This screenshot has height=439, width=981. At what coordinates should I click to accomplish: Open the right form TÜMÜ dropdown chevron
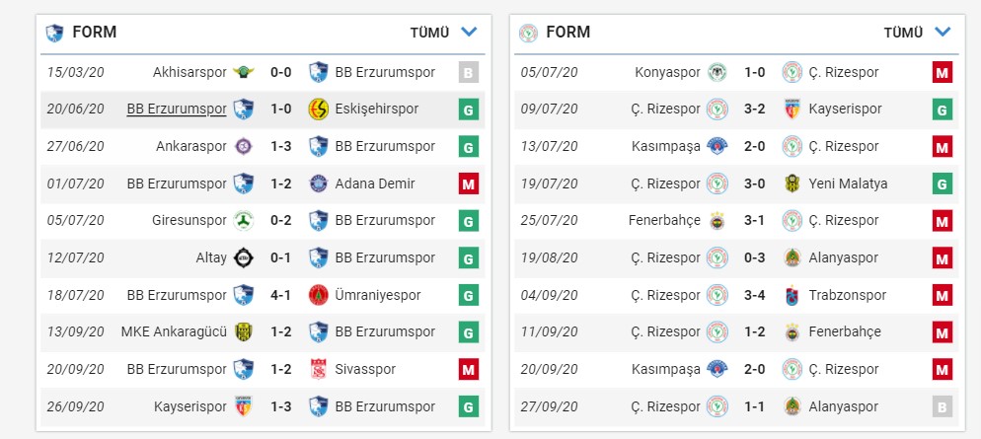tap(943, 32)
